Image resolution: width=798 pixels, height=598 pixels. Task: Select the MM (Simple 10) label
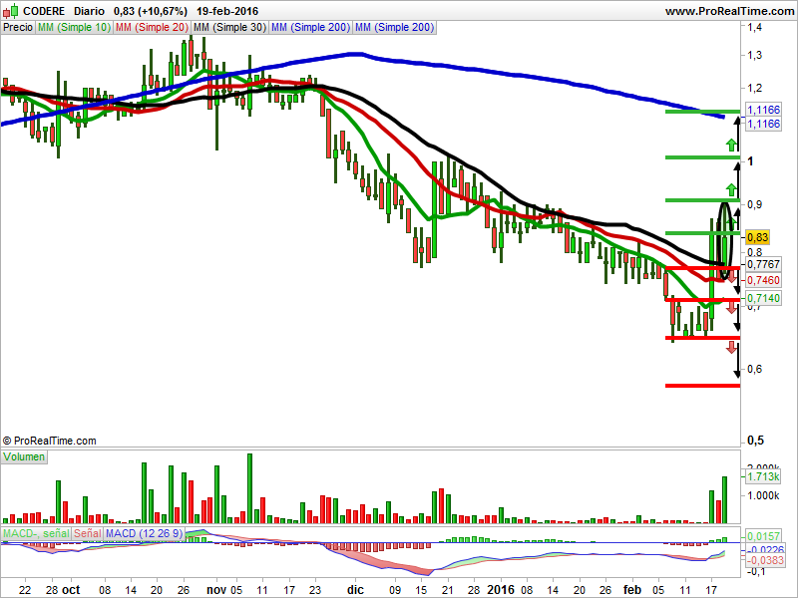coord(74,28)
